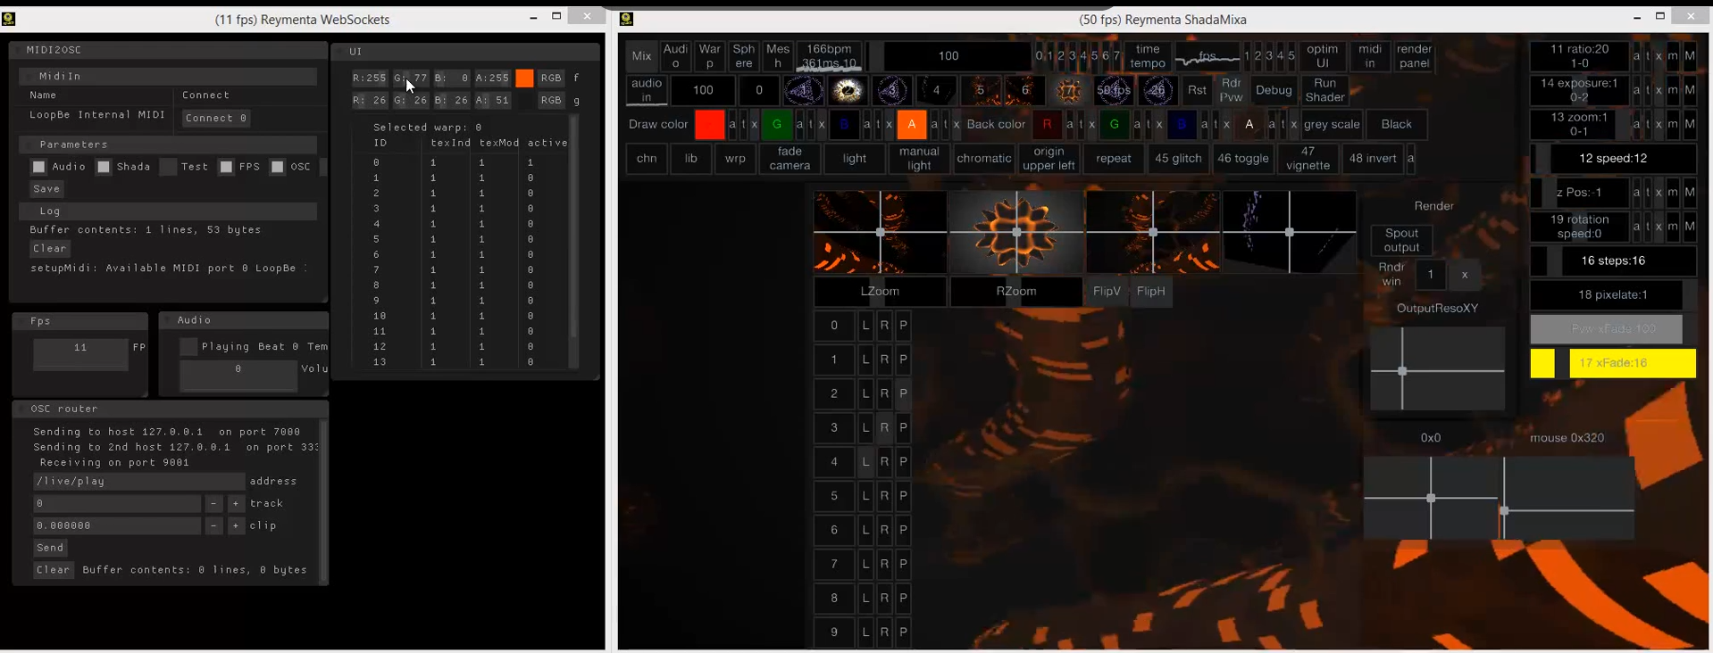This screenshot has height=653, width=1713.
Task: Toggle the grey scale option
Action: click(1332, 124)
